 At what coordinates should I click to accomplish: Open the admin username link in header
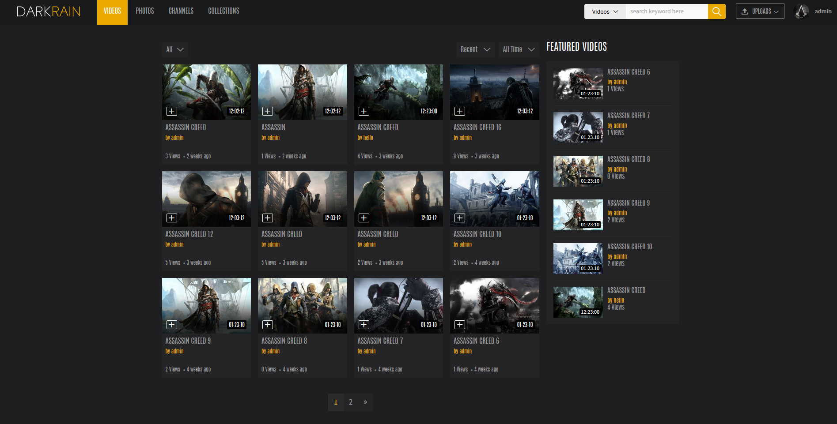[x=823, y=11]
